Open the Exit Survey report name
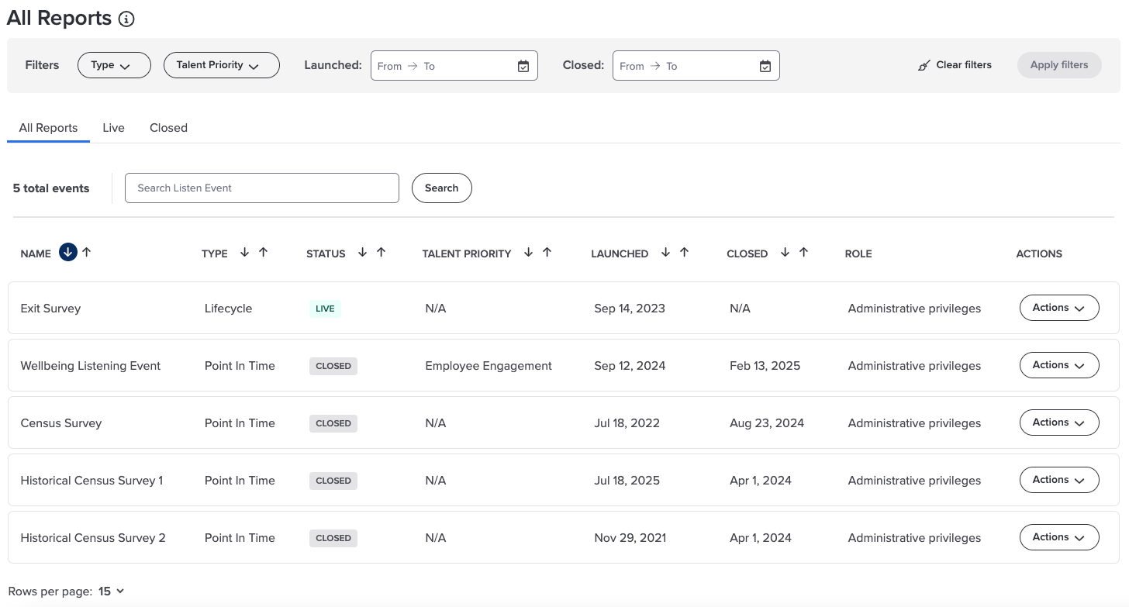1129x607 pixels. point(50,309)
